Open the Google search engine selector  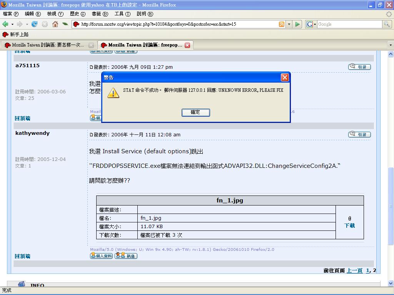click(x=311, y=24)
